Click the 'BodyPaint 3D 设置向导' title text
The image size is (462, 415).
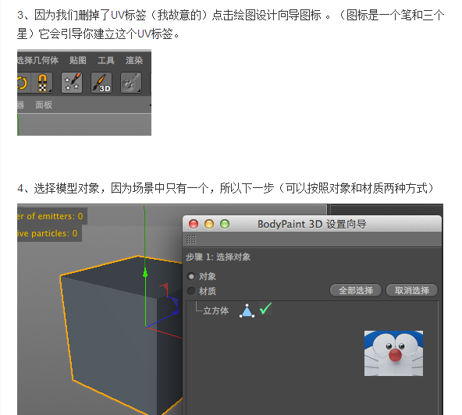pos(312,225)
